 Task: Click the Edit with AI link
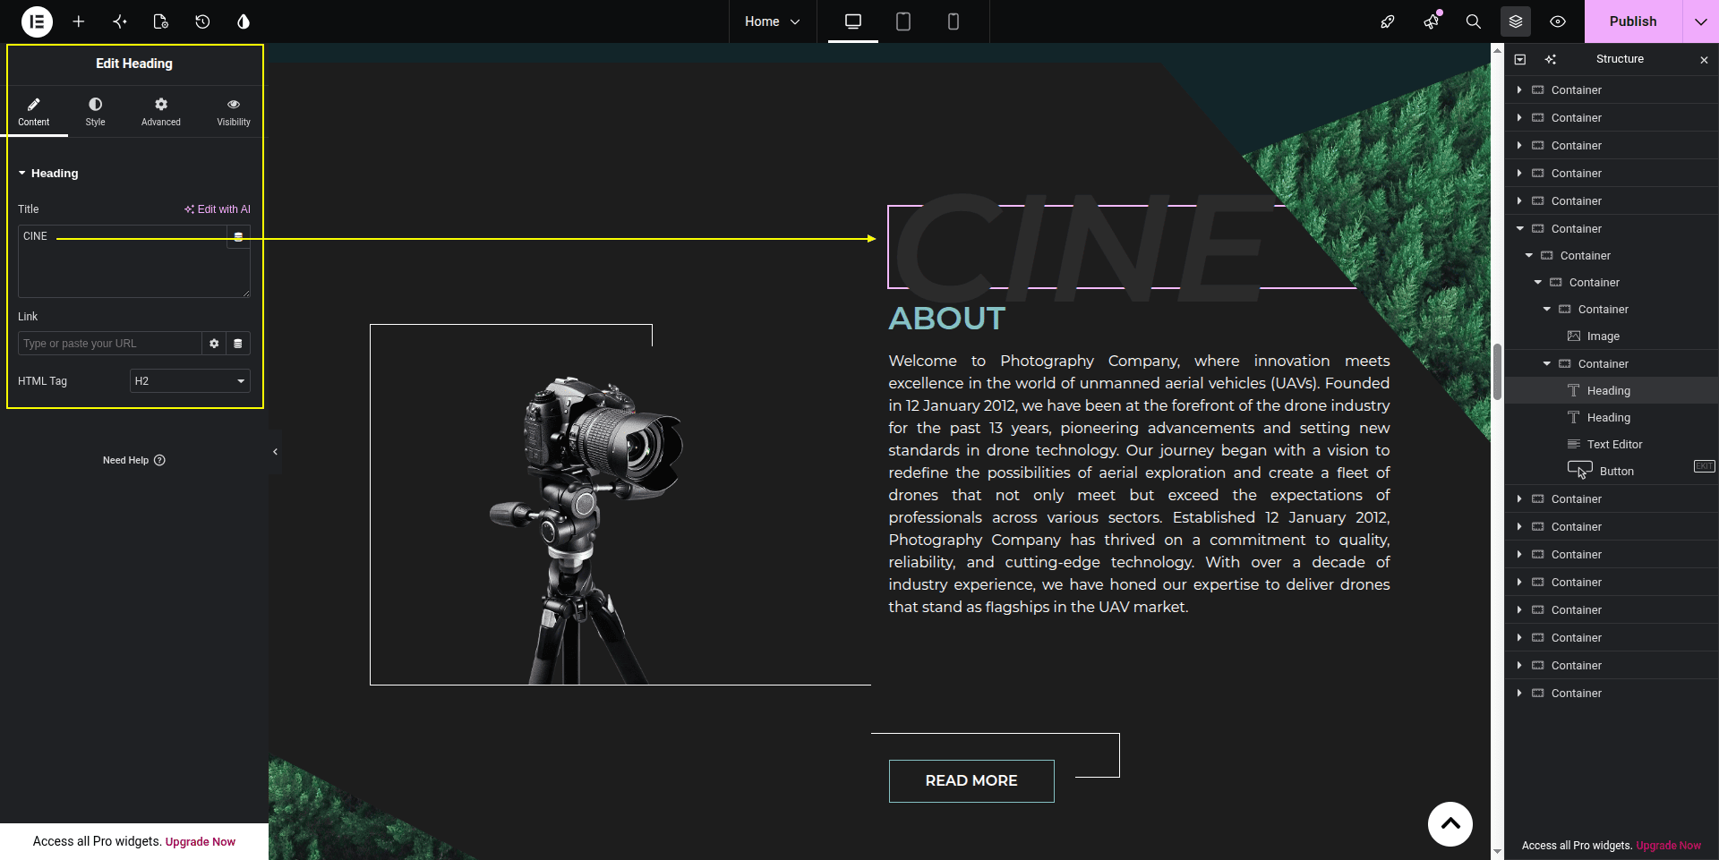218,209
